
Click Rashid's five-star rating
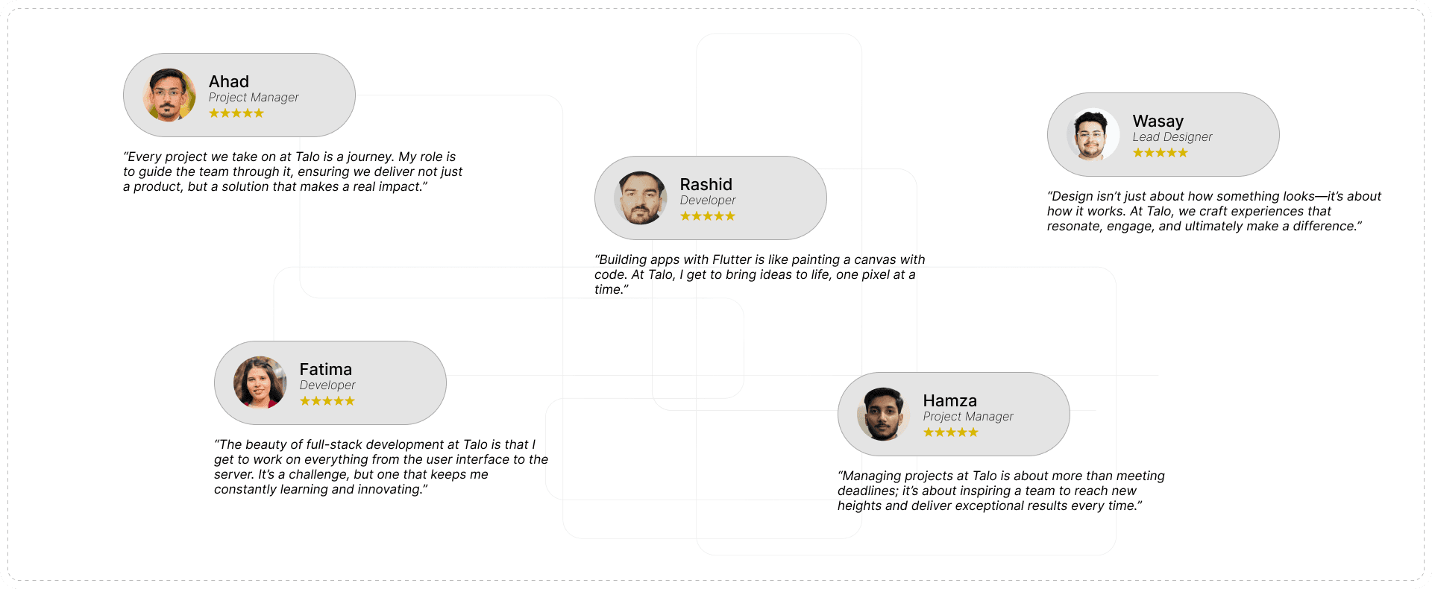pyautogui.click(x=708, y=216)
